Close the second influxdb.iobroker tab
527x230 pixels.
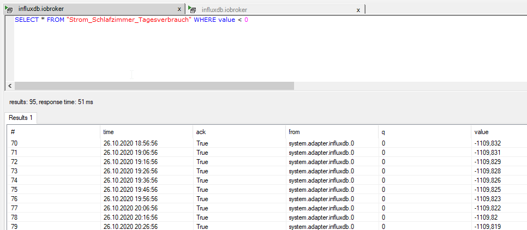coord(358,10)
